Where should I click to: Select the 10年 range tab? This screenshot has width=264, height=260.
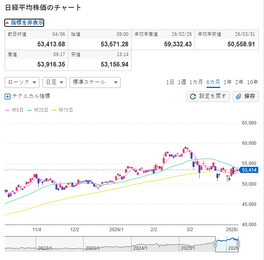(x=252, y=82)
